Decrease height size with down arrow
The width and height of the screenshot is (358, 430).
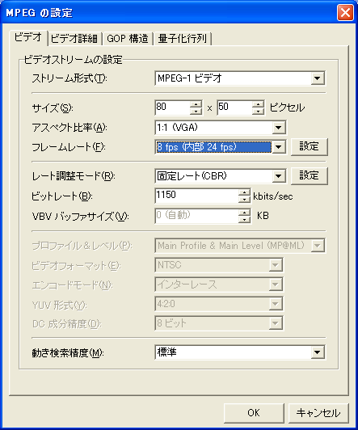(x=258, y=111)
